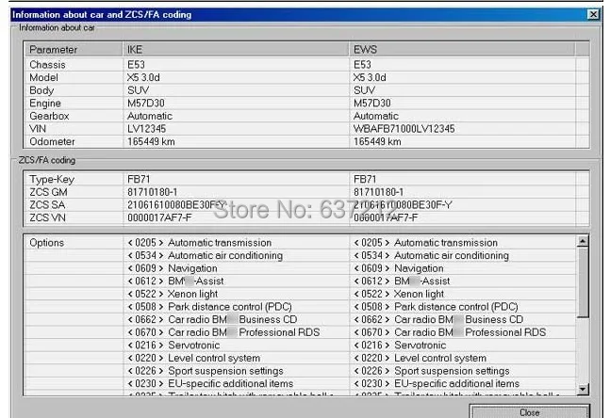This screenshot has width=610, height=418.
Task: Click the EWS column header
Action: [462, 50]
